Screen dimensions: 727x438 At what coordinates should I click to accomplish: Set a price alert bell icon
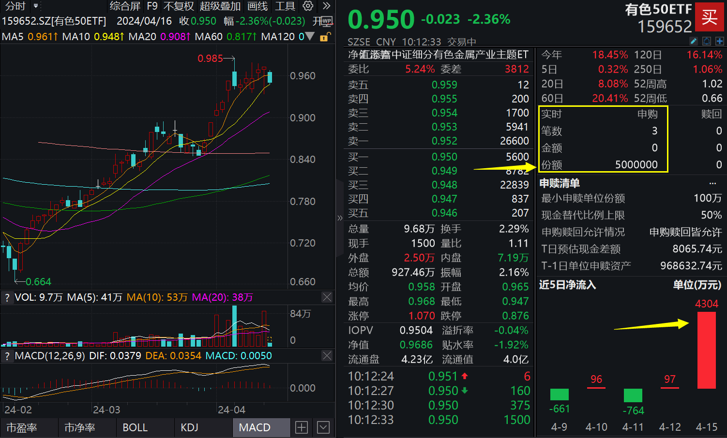[x=707, y=42]
